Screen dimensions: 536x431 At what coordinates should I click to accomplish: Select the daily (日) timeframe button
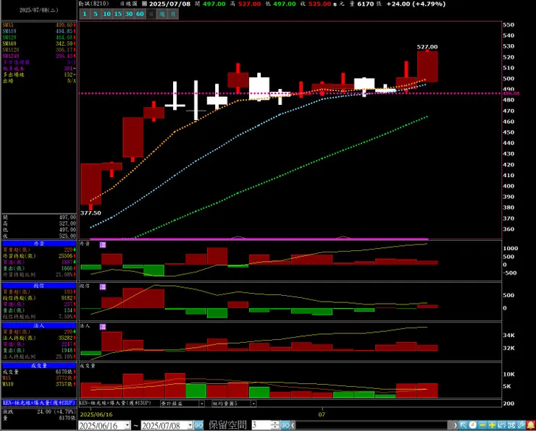pos(151,14)
